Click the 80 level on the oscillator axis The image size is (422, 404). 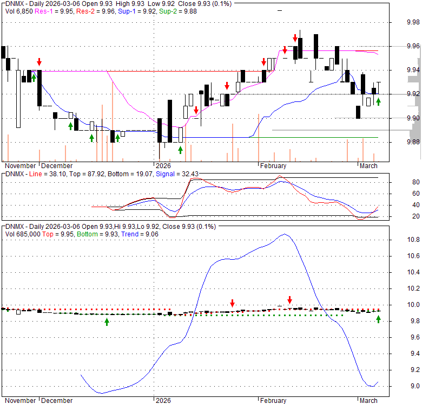pyautogui.click(x=416, y=182)
